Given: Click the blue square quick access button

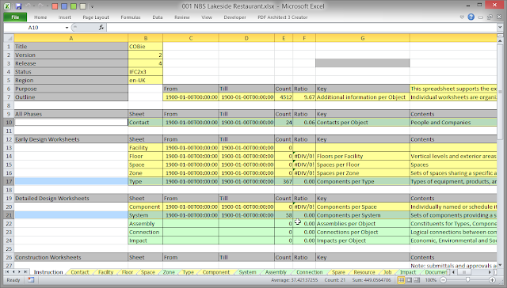Looking at the screenshot, I should coord(64,6).
